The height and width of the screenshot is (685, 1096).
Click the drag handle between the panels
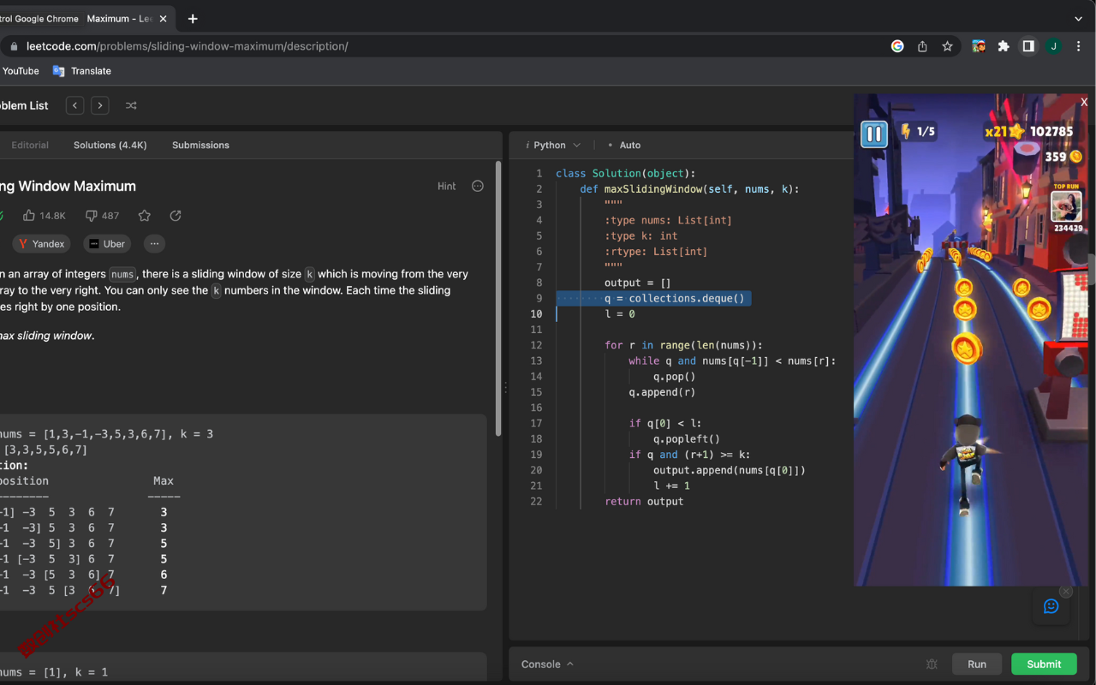coord(505,388)
